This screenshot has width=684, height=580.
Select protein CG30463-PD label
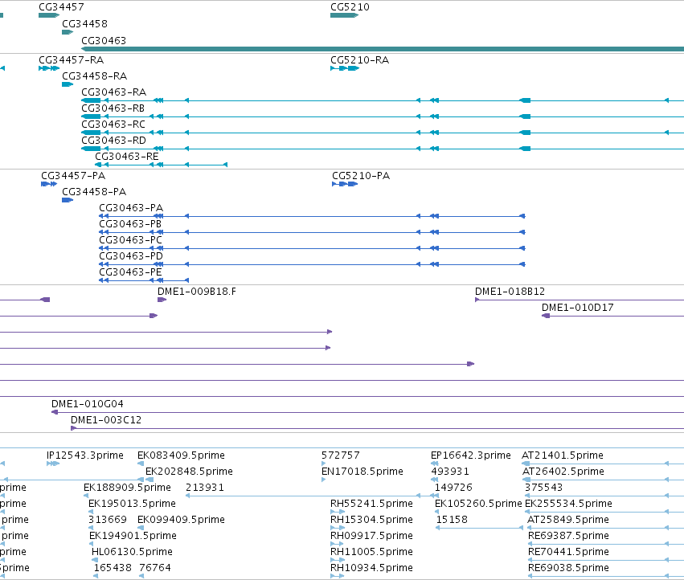tap(131, 256)
